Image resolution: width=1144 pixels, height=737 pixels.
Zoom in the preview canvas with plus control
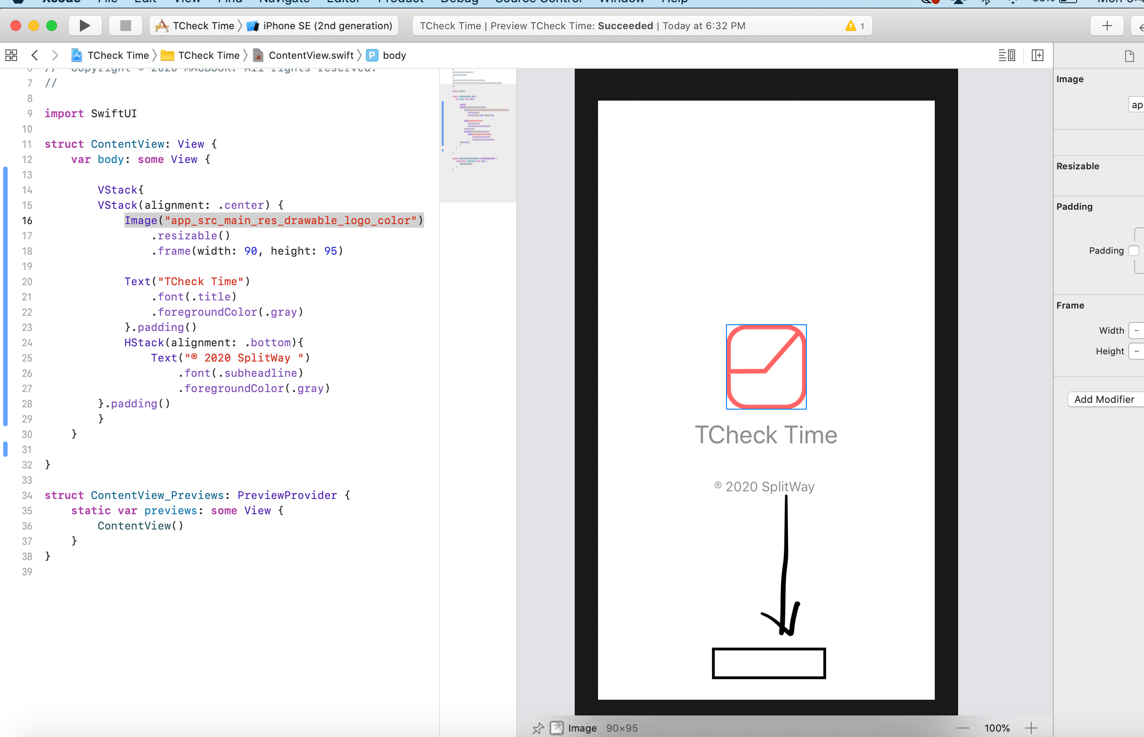click(1032, 728)
